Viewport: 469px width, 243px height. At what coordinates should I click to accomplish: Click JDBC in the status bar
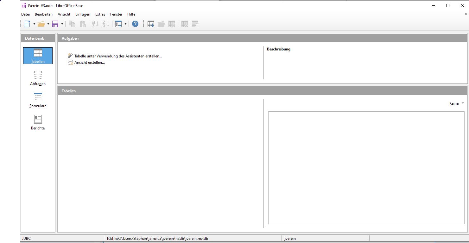[x=27, y=239]
